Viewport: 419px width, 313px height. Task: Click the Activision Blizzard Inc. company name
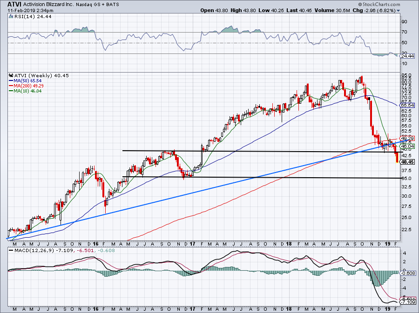[48, 5]
